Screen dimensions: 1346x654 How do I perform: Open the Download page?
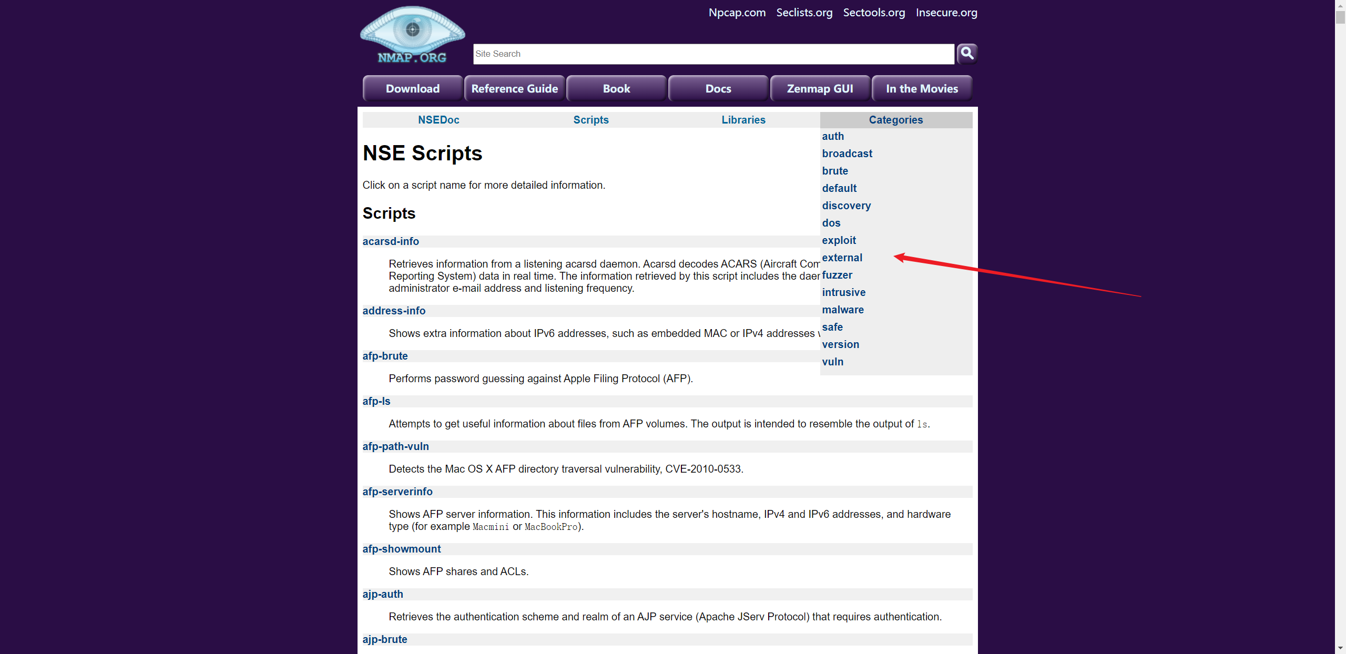(x=413, y=88)
